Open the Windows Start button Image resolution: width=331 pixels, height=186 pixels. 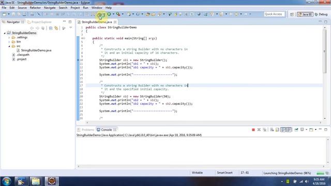coord(7,181)
